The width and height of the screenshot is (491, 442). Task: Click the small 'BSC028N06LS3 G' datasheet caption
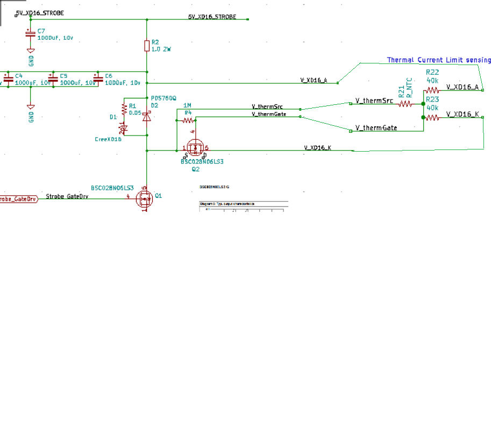[214, 187]
